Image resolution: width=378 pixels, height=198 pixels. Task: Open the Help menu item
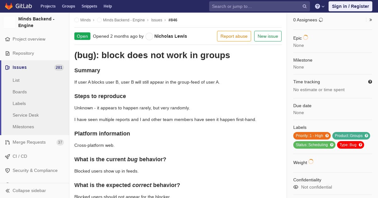click(108, 6)
